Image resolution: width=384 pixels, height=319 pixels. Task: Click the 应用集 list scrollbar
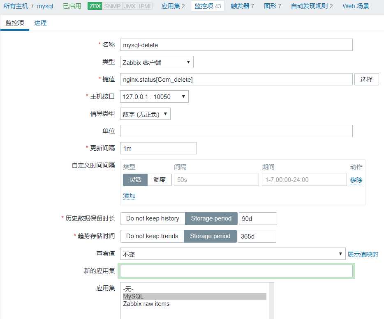click(x=271, y=301)
